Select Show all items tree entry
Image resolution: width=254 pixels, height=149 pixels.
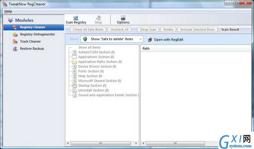click(89, 47)
